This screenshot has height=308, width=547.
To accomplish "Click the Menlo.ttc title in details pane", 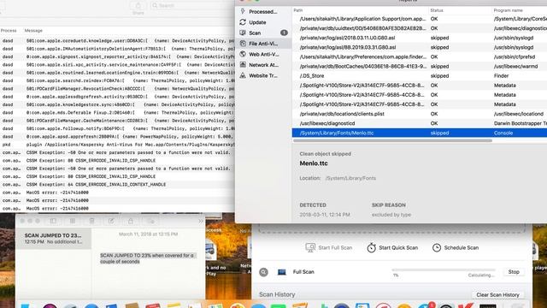I will click(314, 163).
